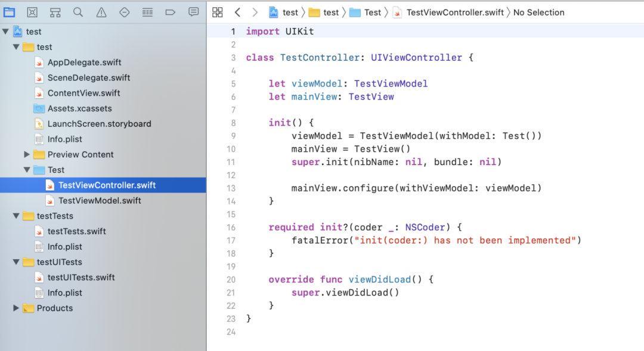Click line number 8 in the gutter
The width and height of the screenshot is (644, 351).
coord(233,123)
